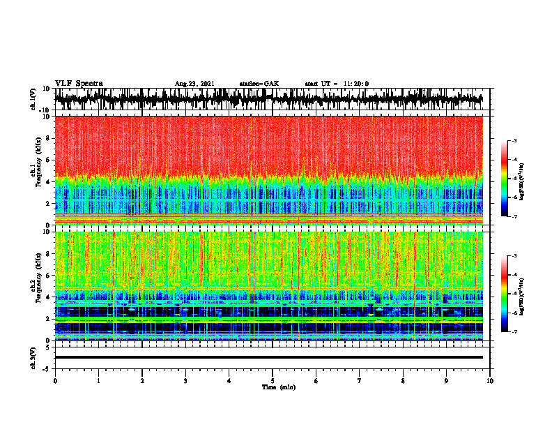Click the "-3" label on ch.2 colorbar
552x427 pixels.
pos(514,256)
